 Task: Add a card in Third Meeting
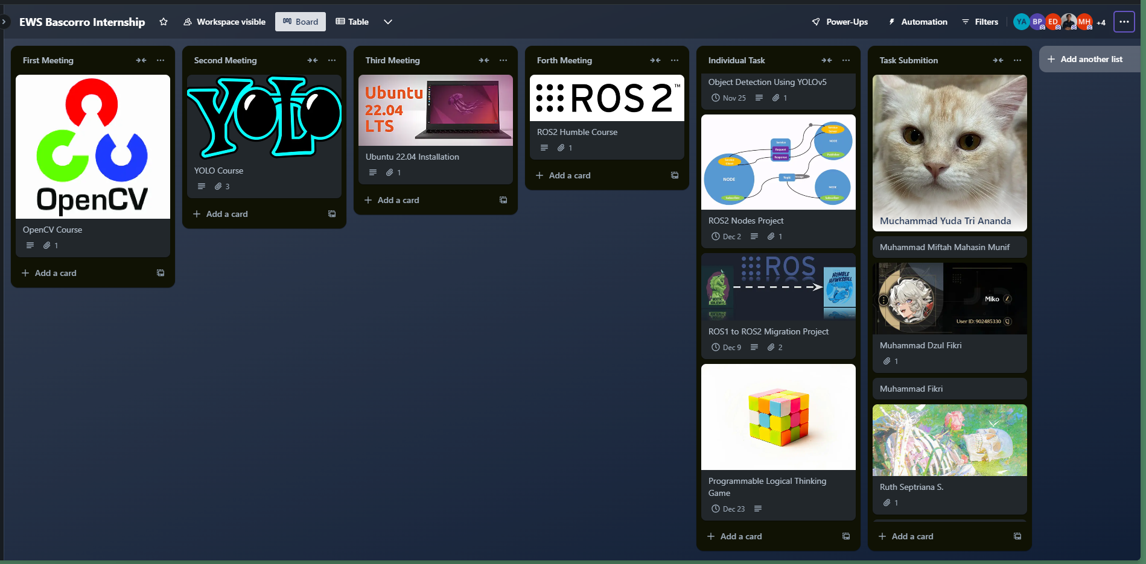coord(392,200)
